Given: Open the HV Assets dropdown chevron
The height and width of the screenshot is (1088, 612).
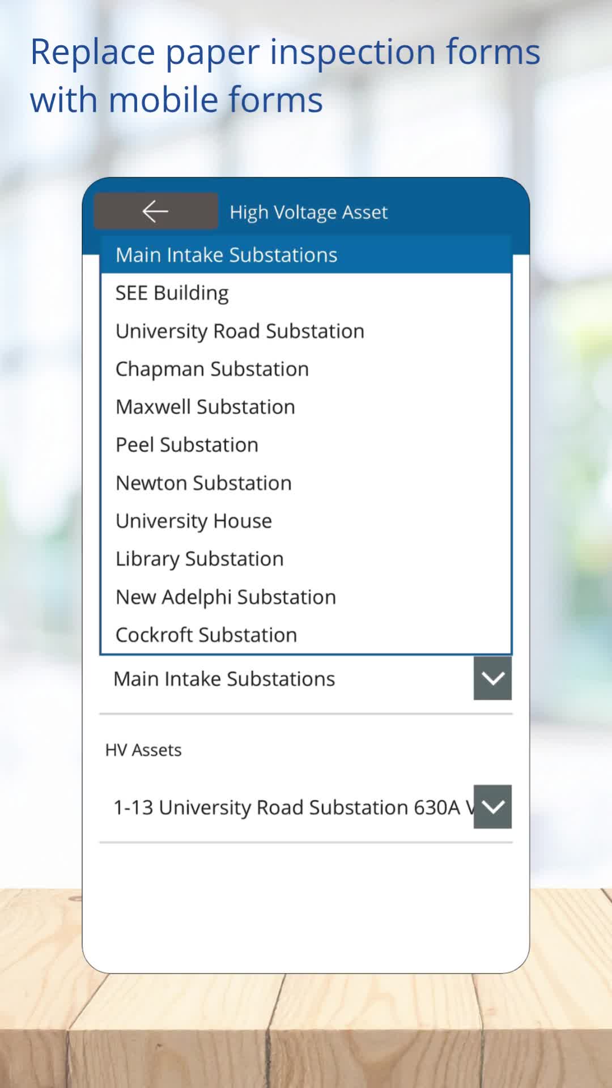Looking at the screenshot, I should point(492,806).
